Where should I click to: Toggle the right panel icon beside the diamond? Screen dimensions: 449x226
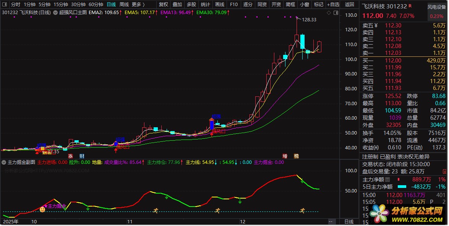(x=336, y=13)
